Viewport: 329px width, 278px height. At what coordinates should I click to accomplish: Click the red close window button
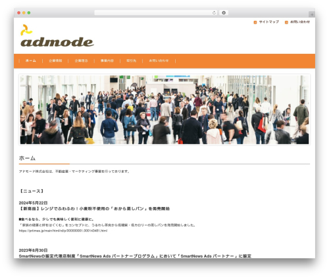[19, 12]
